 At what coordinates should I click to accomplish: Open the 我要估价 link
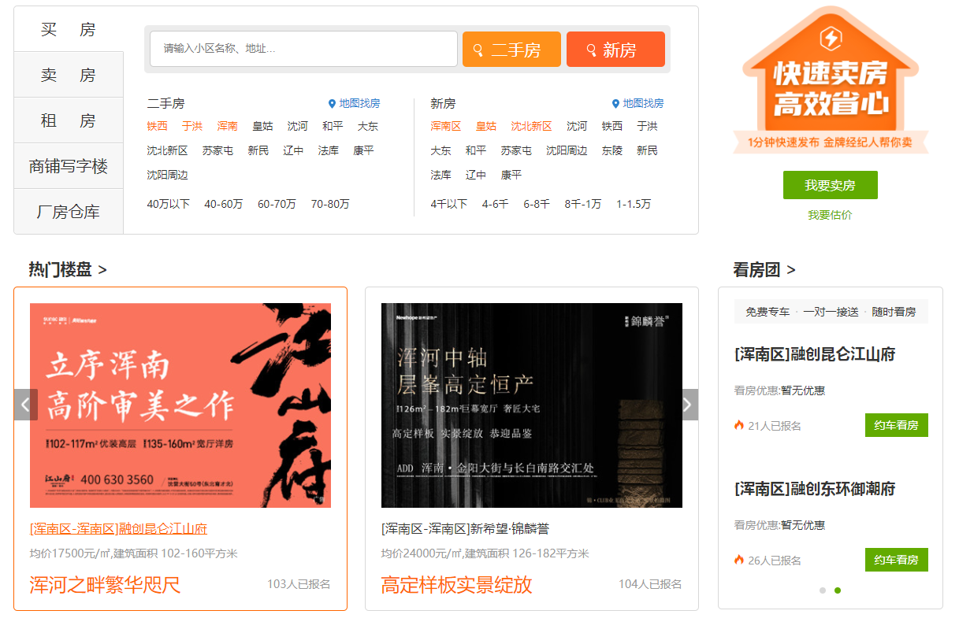830,215
